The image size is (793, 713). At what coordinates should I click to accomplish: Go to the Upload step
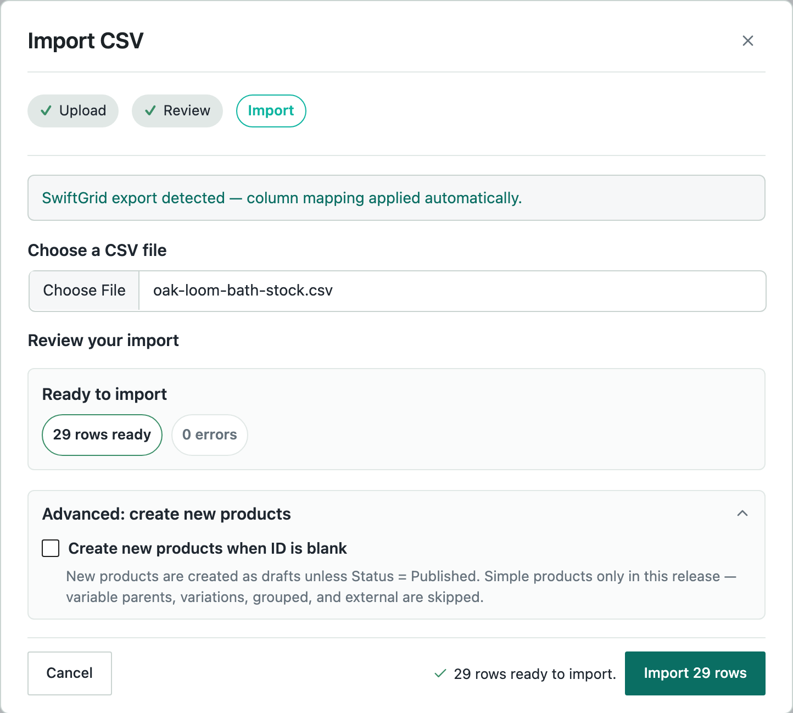pyautogui.click(x=73, y=111)
